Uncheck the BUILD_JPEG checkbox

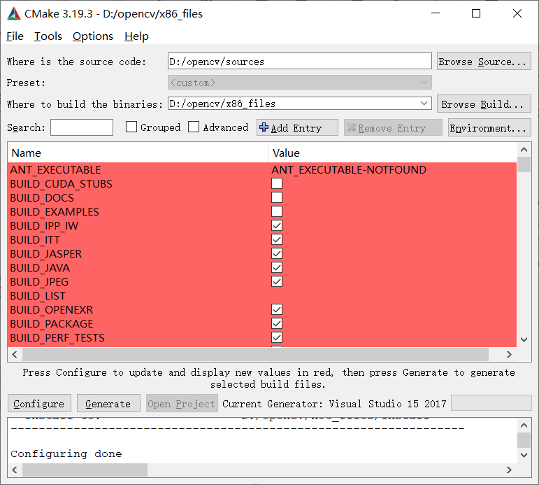pyautogui.click(x=277, y=281)
